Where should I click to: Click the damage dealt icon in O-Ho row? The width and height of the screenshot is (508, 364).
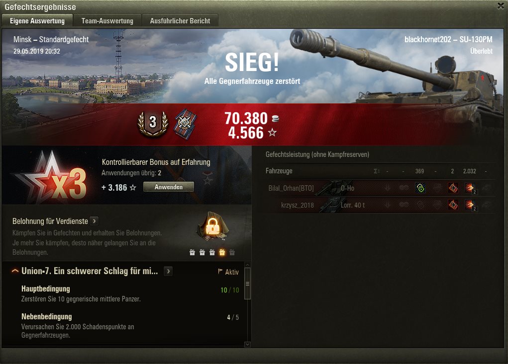point(470,188)
